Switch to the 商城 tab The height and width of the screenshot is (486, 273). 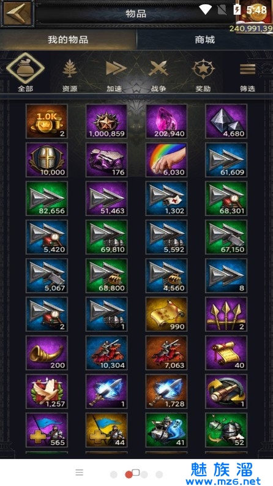tap(204, 40)
